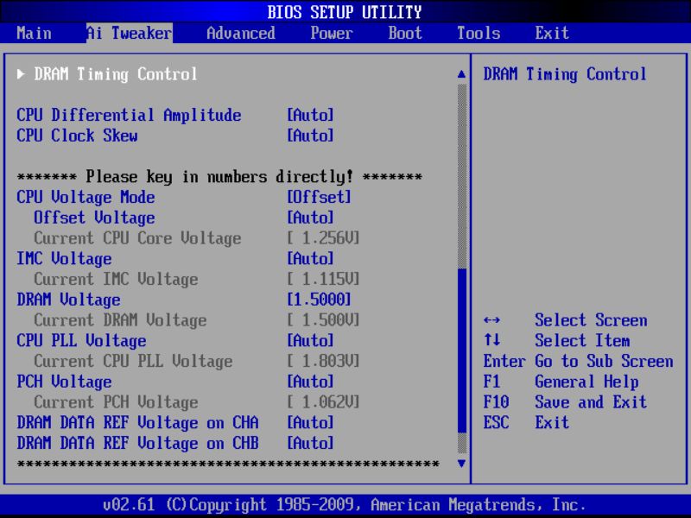The image size is (691, 518).
Task: Select the Ai Tweaker tab
Action: point(129,33)
